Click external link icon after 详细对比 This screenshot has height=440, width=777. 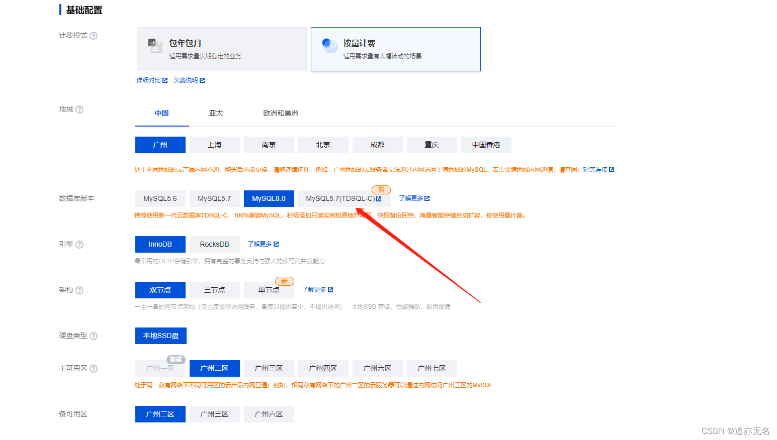pyautogui.click(x=165, y=80)
